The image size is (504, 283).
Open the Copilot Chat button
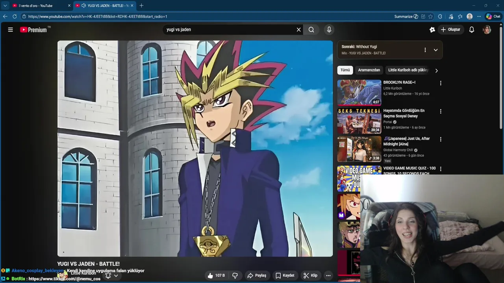(x=493, y=17)
